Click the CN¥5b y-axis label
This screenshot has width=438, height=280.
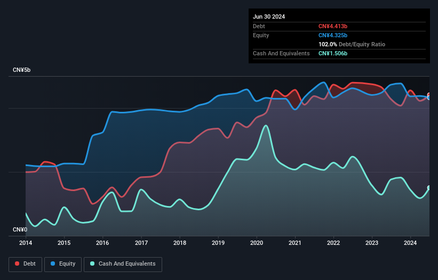21,70
